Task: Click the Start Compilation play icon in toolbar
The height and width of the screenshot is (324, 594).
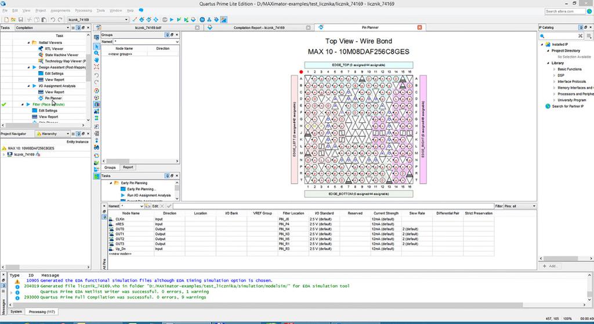Action: 172,20
